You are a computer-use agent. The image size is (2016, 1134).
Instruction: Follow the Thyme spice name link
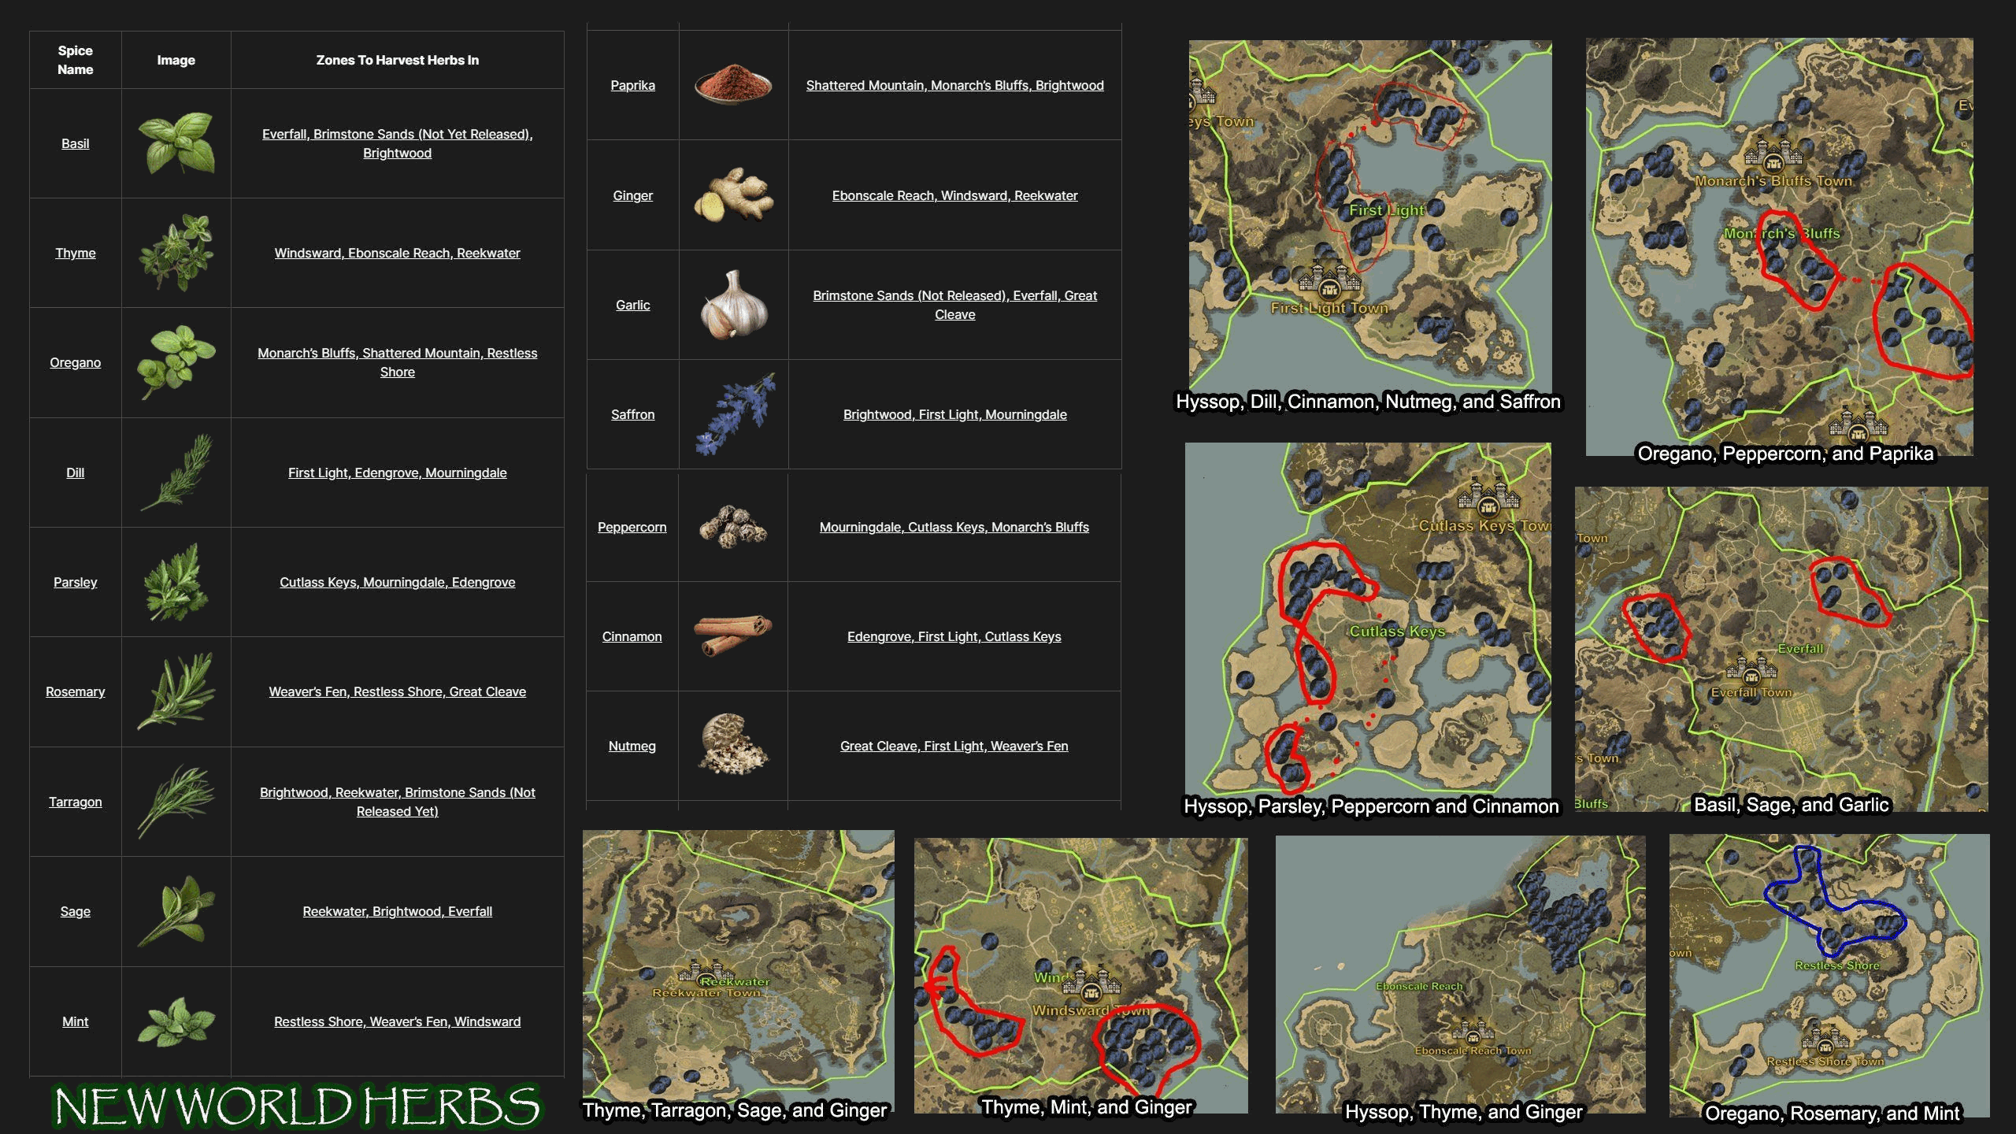click(x=76, y=253)
